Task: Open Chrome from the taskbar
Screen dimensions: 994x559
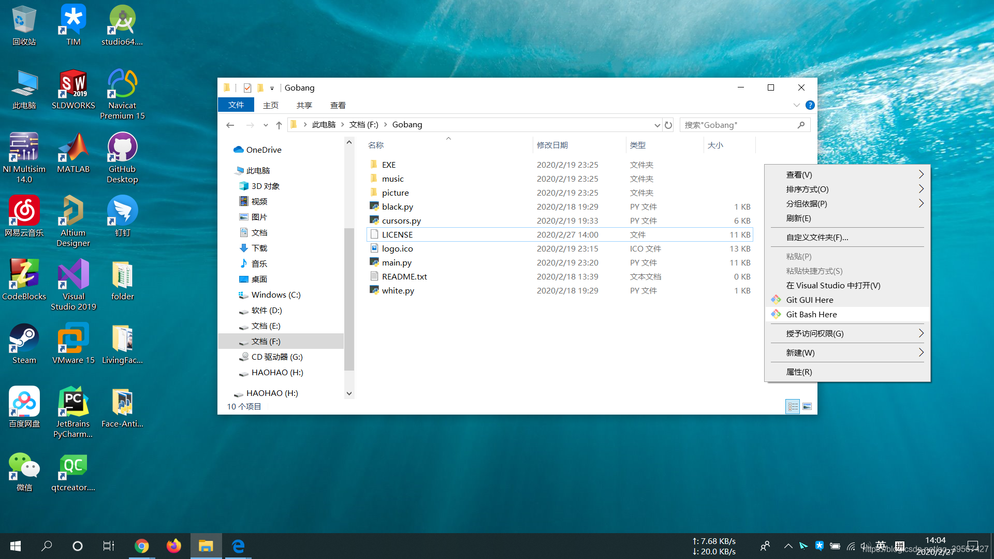Action: 141,546
